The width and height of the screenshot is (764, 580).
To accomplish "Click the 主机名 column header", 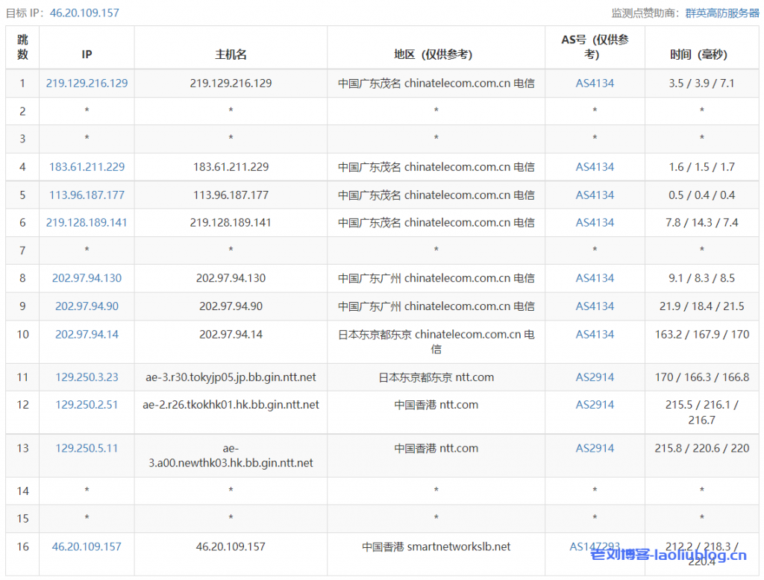I will (231, 54).
